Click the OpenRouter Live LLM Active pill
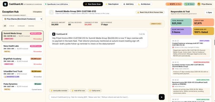Viewport: 215px width, 102px height. click(57, 4)
